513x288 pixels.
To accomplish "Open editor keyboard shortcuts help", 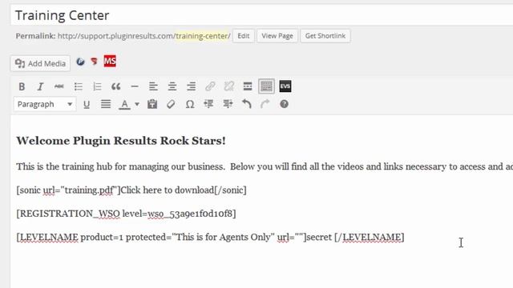I will pyautogui.click(x=284, y=104).
